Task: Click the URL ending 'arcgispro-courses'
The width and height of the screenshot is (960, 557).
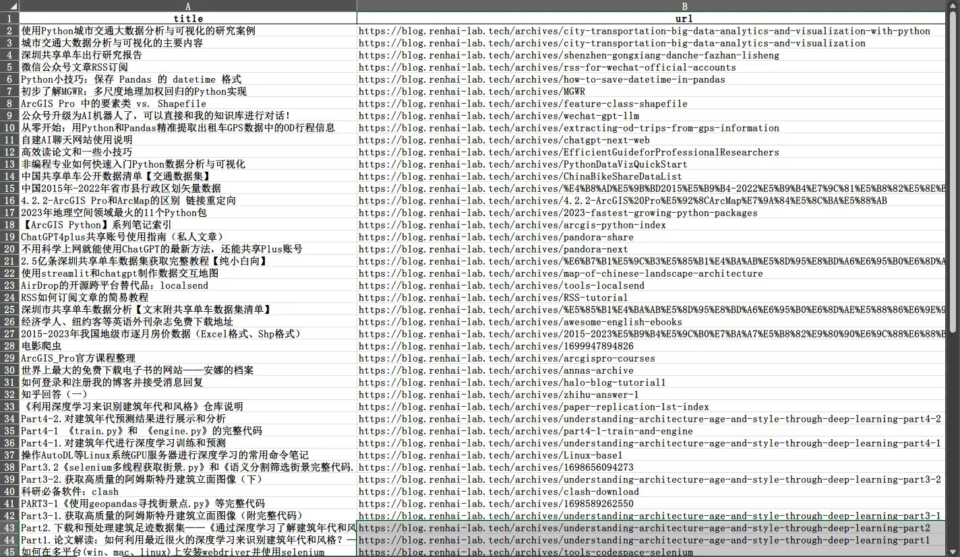Action: (507, 358)
